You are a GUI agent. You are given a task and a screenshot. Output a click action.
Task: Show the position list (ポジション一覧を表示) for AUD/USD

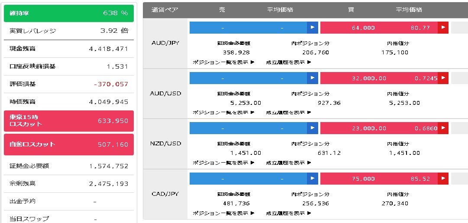click(223, 113)
